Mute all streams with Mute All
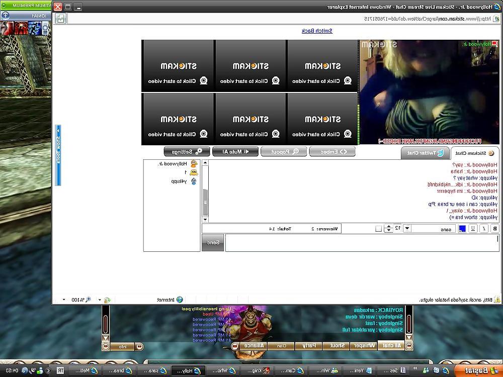 coord(235,152)
